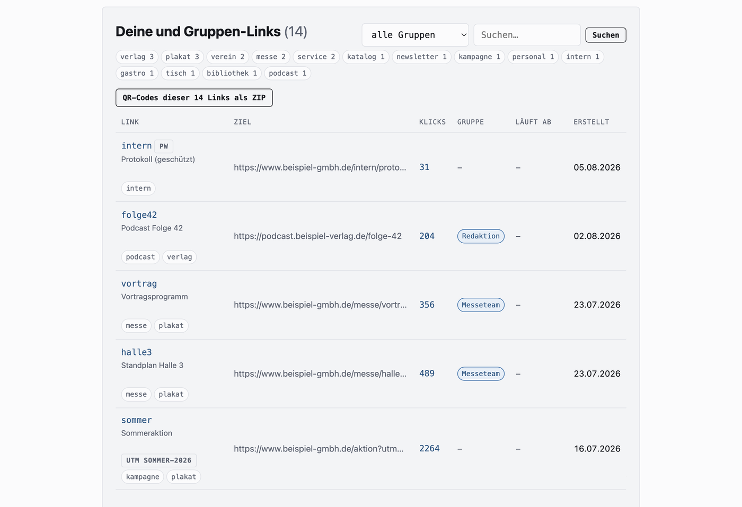Filter links by 'podcast 1' tag at top
Viewport: 742px width, 507px height.
287,73
